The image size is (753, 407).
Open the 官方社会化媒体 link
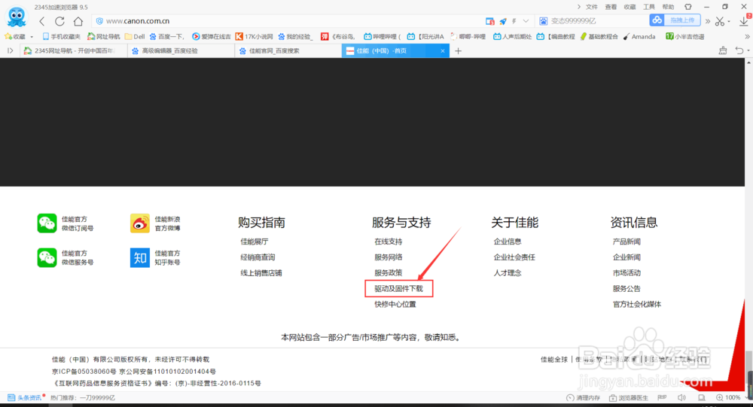click(x=637, y=304)
